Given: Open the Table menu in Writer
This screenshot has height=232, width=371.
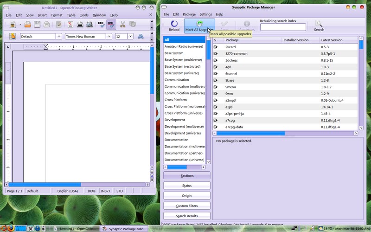Looking at the screenshot, I should (x=71, y=15).
